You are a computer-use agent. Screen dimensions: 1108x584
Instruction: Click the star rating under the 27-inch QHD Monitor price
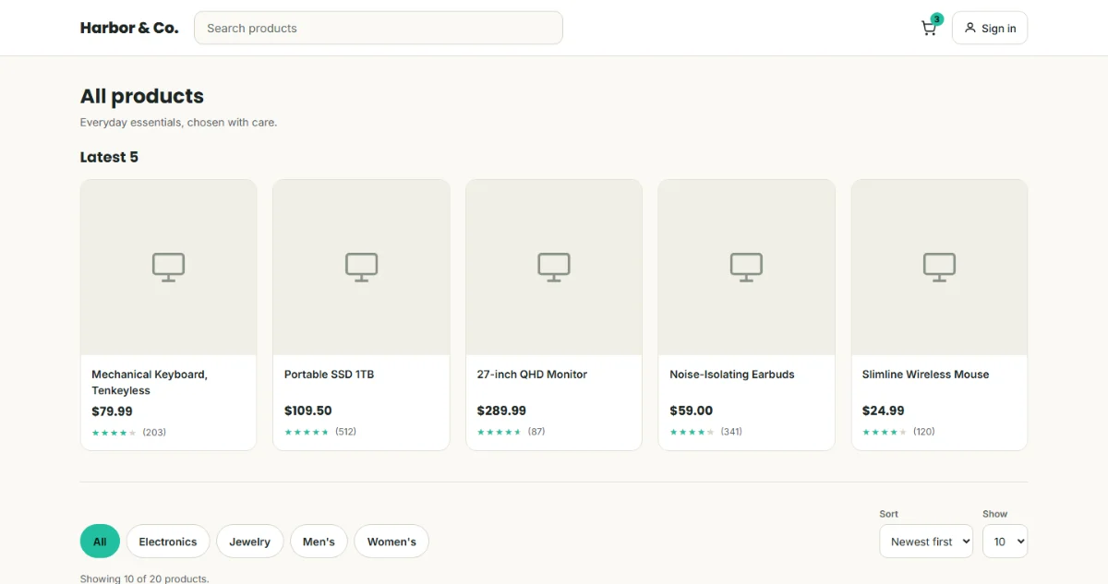(500, 432)
